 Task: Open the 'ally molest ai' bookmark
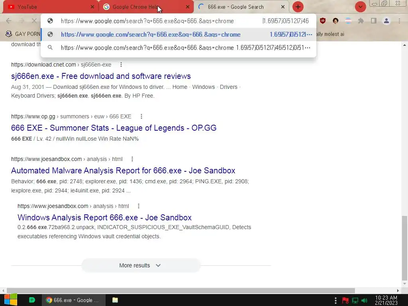[330, 34]
